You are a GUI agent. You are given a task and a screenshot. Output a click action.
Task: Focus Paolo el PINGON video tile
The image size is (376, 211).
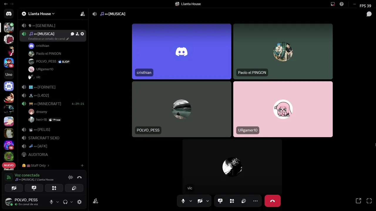[283, 52]
